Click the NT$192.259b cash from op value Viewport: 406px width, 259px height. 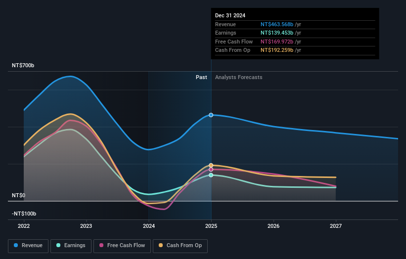[x=277, y=50]
